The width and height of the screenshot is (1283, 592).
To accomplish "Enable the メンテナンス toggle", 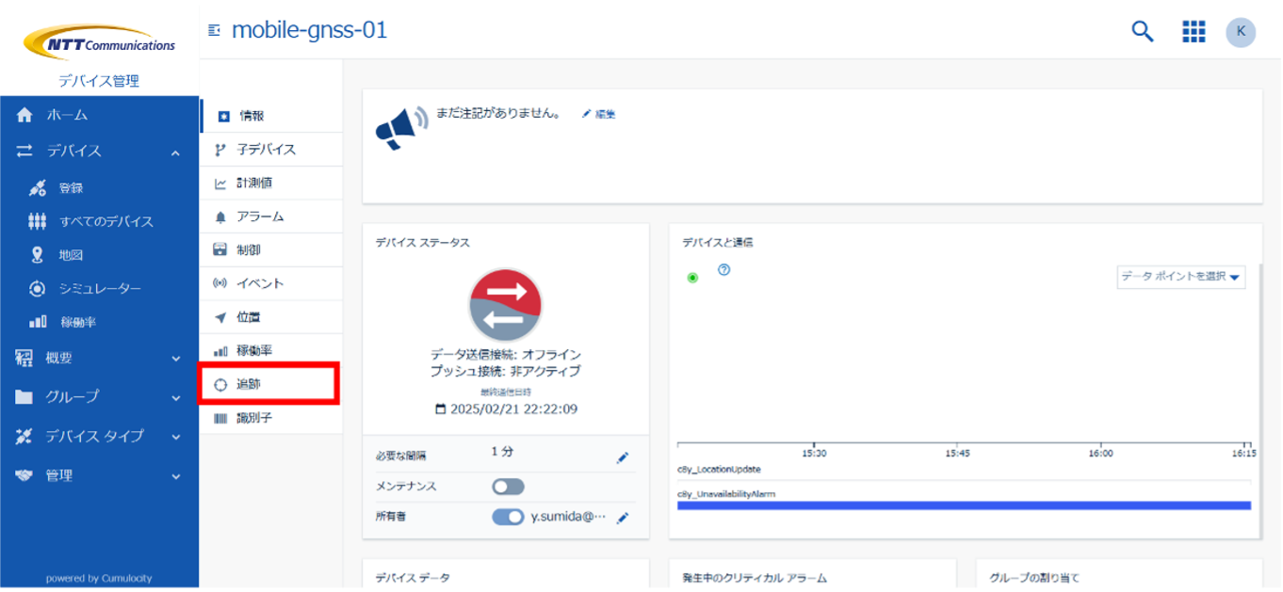I will [506, 487].
